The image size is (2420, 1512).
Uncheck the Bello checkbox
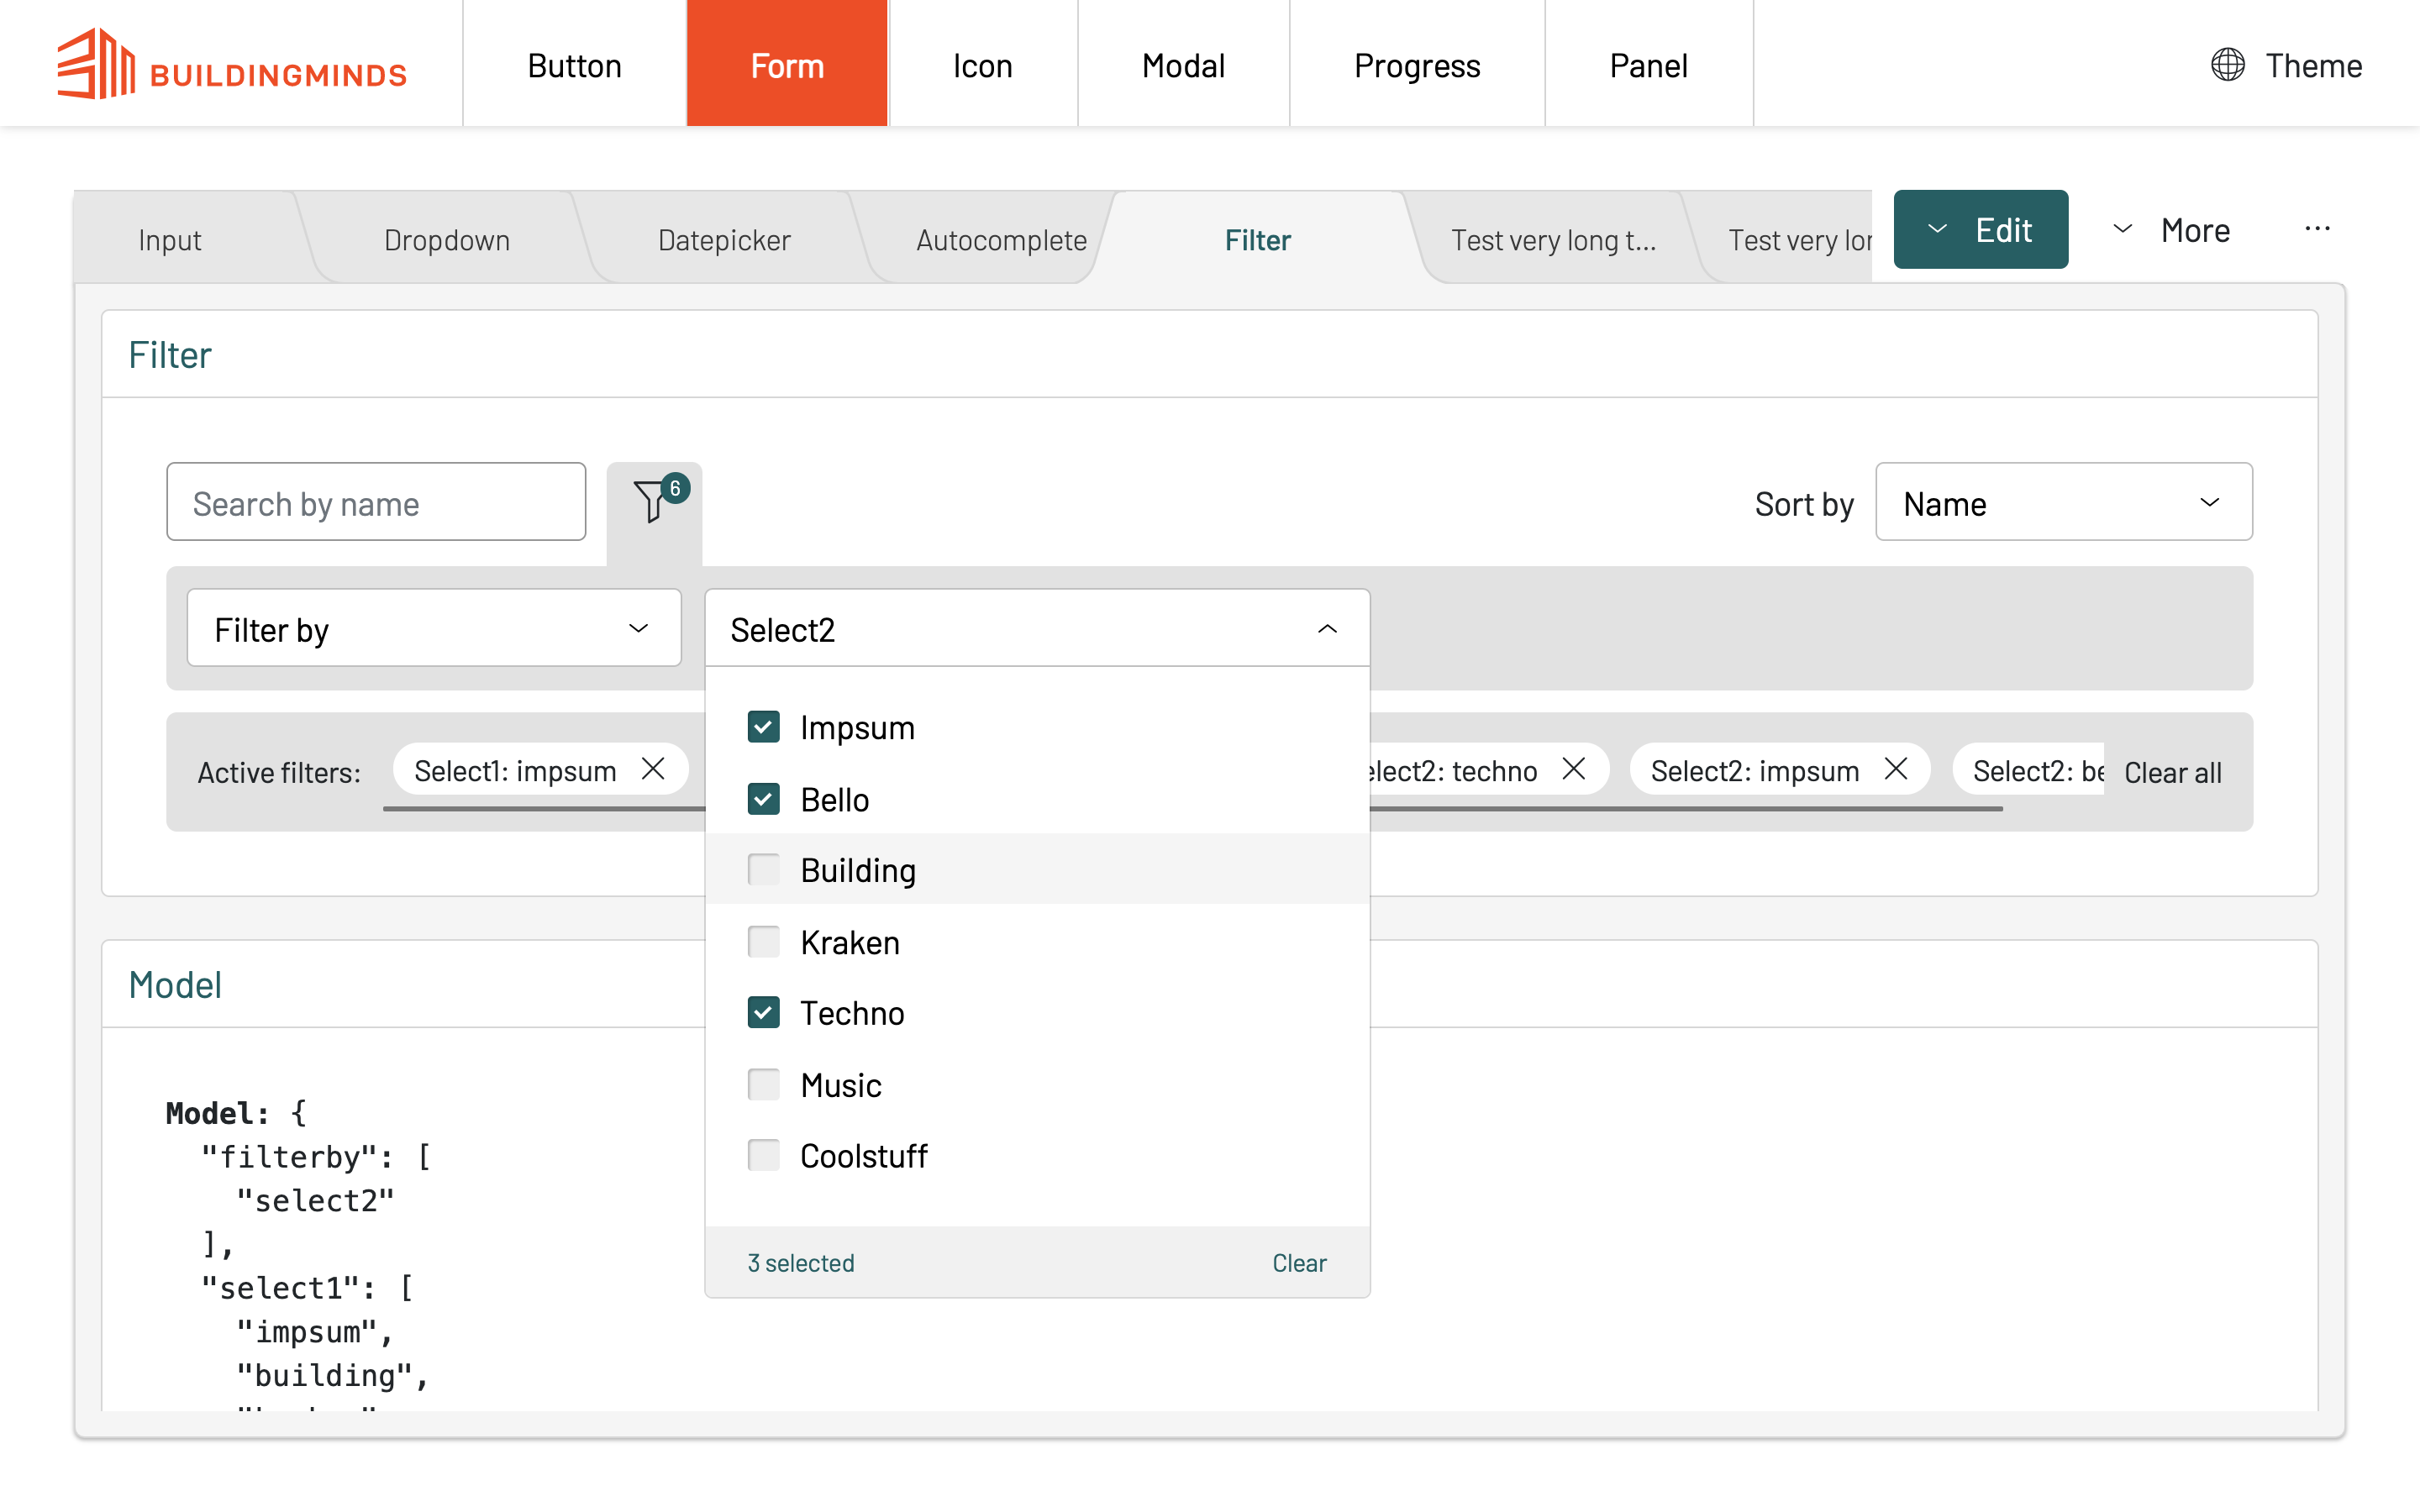(x=763, y=799)
